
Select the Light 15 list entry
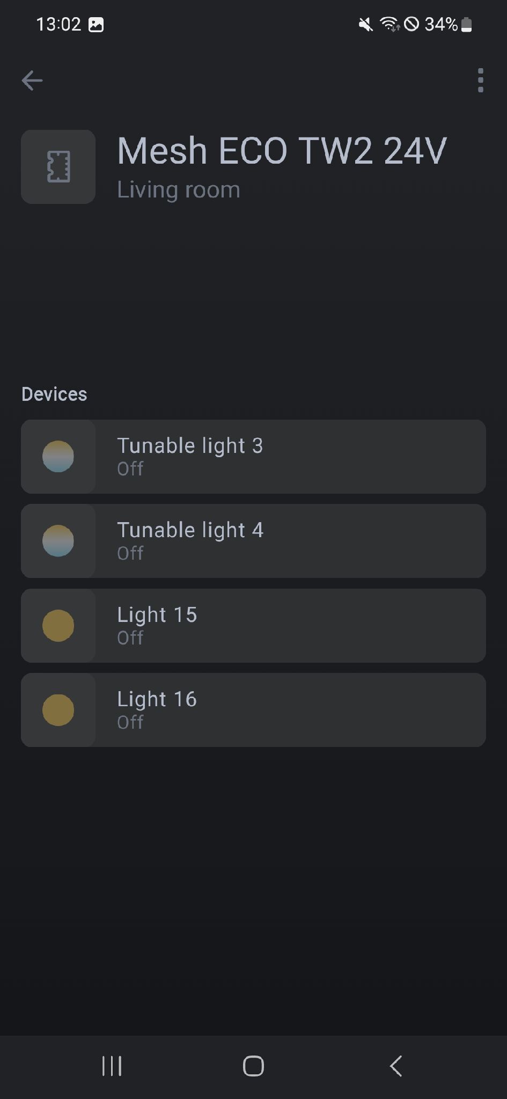click(x=290, y=626)
